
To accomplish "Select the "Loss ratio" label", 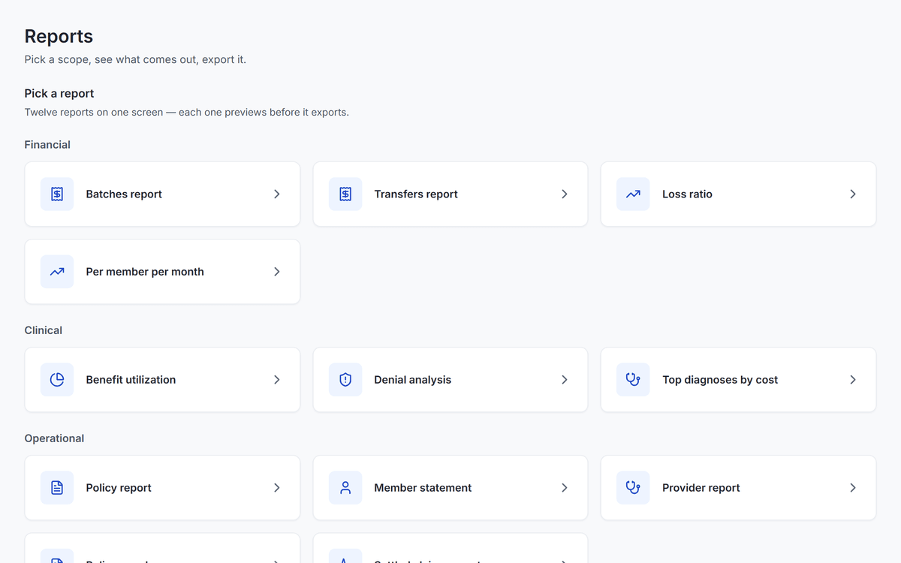I will coord(687,194).
